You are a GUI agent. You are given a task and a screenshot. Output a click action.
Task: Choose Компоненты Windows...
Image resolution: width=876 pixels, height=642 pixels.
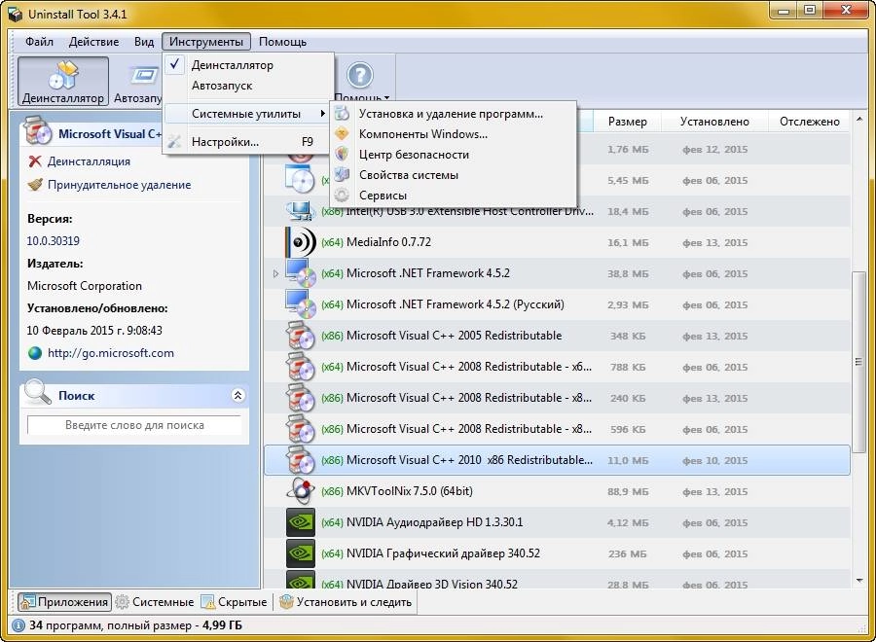[x=454, y=134]
